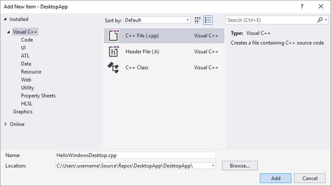
Task: Click the Header File (.h) template icon
Action: click(114, 51)
